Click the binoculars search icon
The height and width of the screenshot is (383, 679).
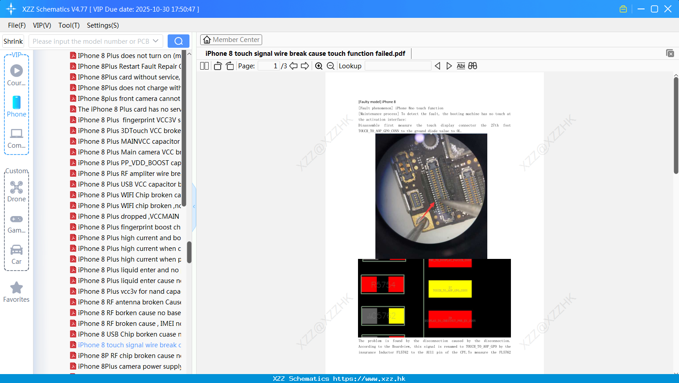473,66
